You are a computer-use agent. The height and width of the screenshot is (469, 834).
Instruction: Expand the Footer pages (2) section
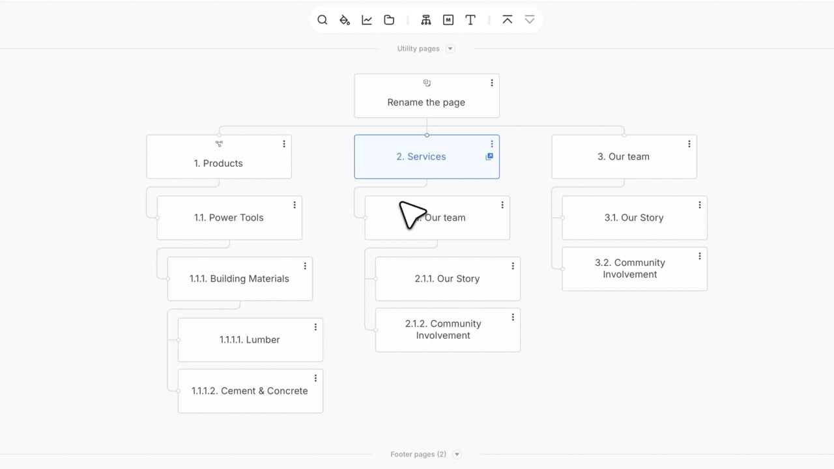click(457, 454)
